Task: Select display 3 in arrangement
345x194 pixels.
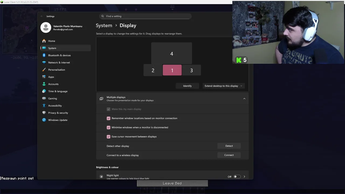Action: pos(191,70)
